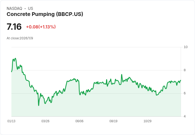The height and width of the screenshot is (135, 195).
Task: Open the Concrete Pumping (BBCP.US) title
Action: [x=45, y=14]
